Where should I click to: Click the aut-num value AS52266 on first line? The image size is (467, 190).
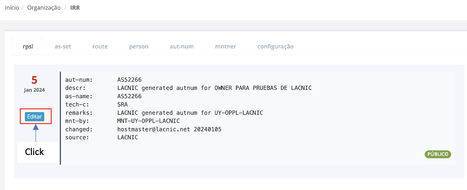129,80
